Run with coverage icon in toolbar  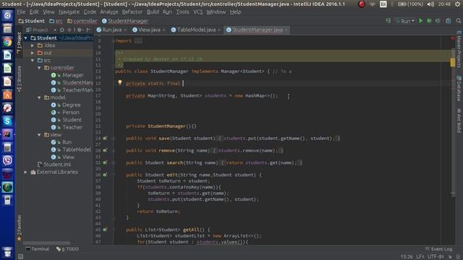point(438,21)
